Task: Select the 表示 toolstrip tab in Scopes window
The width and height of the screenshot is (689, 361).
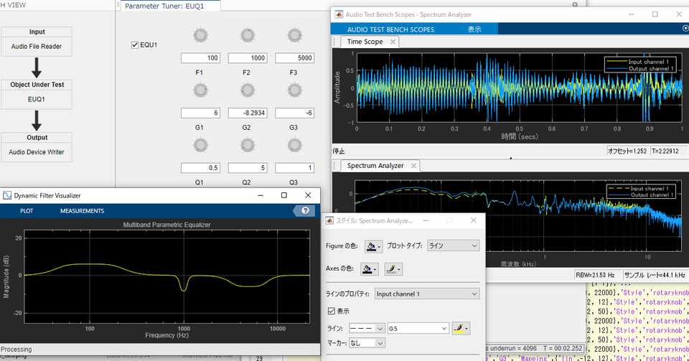Action: coord(474,29)
